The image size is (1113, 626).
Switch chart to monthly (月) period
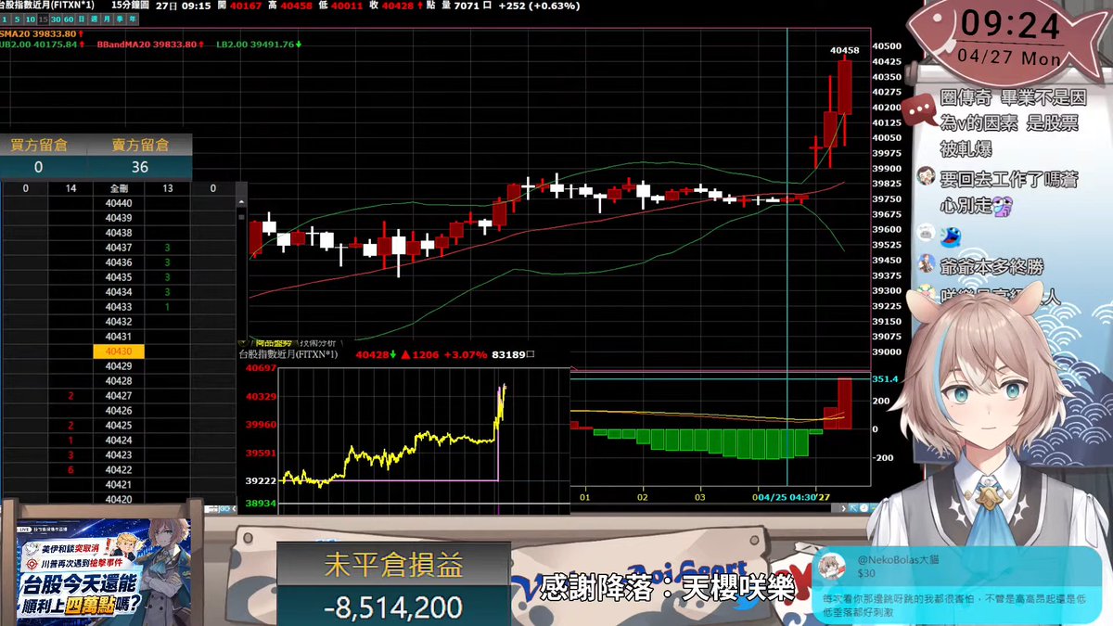tap(107, 19)
